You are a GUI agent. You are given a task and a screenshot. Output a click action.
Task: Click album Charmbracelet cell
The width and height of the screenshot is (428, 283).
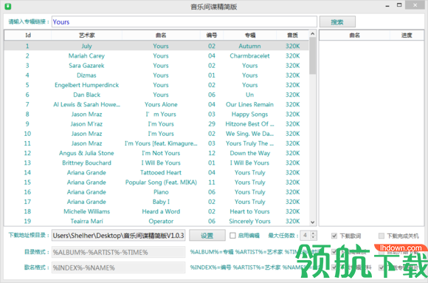click(x=249, y=55)
